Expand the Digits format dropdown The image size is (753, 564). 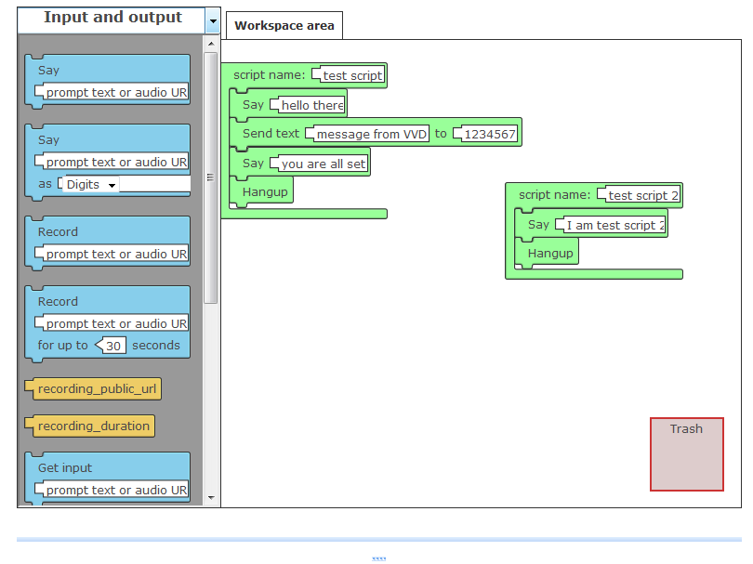(91, 185)
